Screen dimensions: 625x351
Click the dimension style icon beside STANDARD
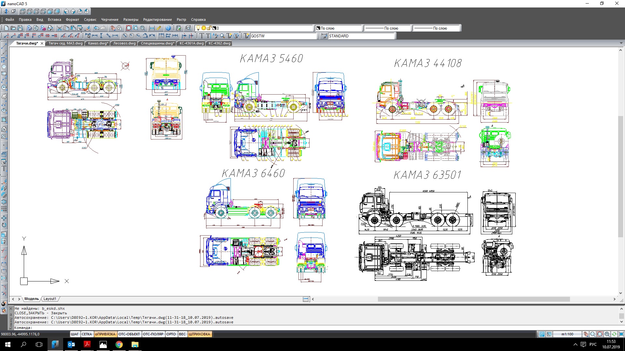click(x=324, y=36)
